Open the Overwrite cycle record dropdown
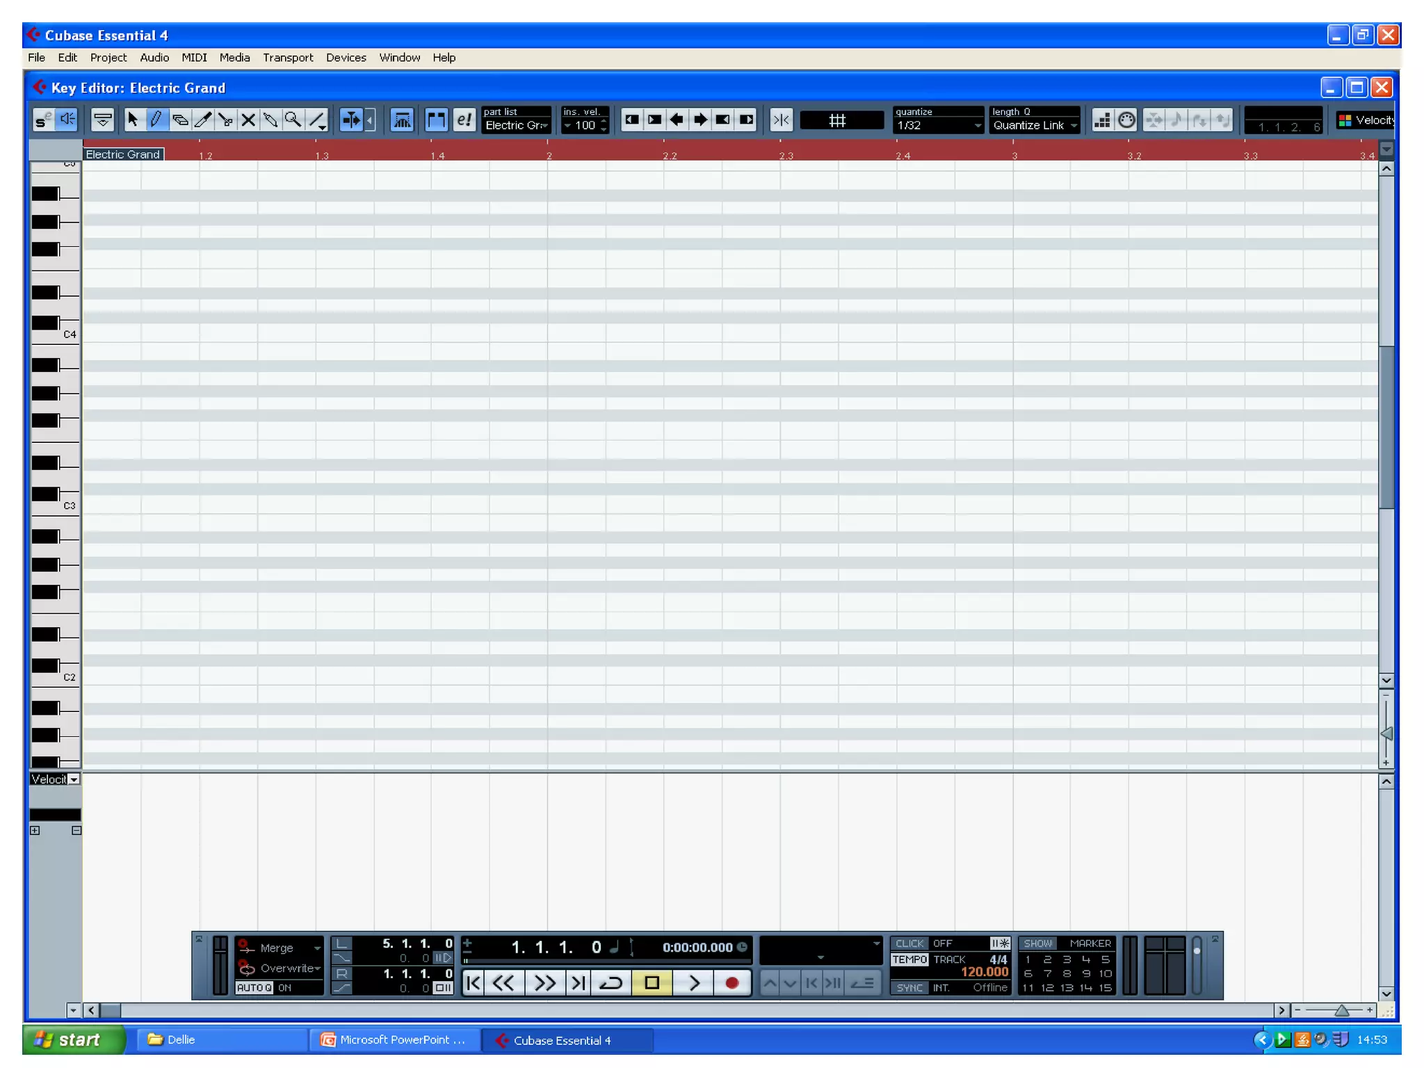Viewport: 1424px width, 1068px height. tap(280, 969)
